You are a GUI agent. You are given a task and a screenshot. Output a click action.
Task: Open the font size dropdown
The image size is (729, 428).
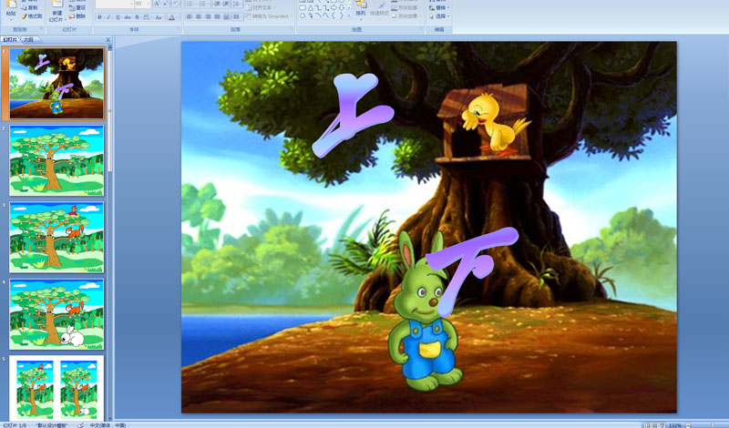click(149, 4)
